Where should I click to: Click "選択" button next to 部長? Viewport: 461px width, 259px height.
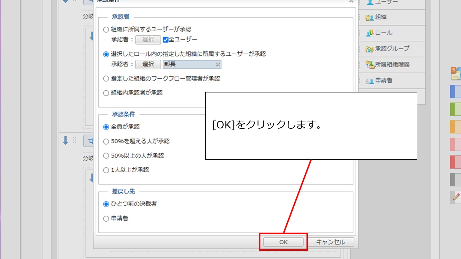(x=148, y=64)
